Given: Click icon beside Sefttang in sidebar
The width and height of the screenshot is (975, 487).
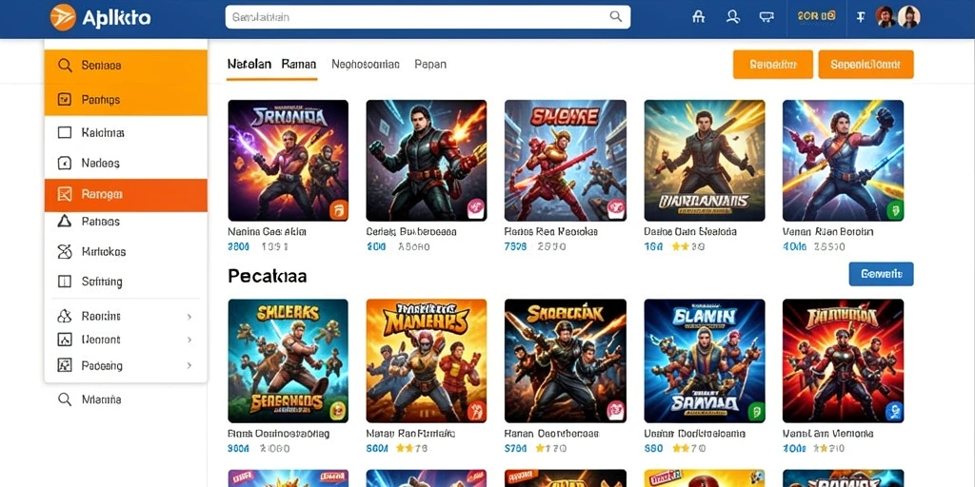Looking at the screenshot, I should [x=64, y=282].
